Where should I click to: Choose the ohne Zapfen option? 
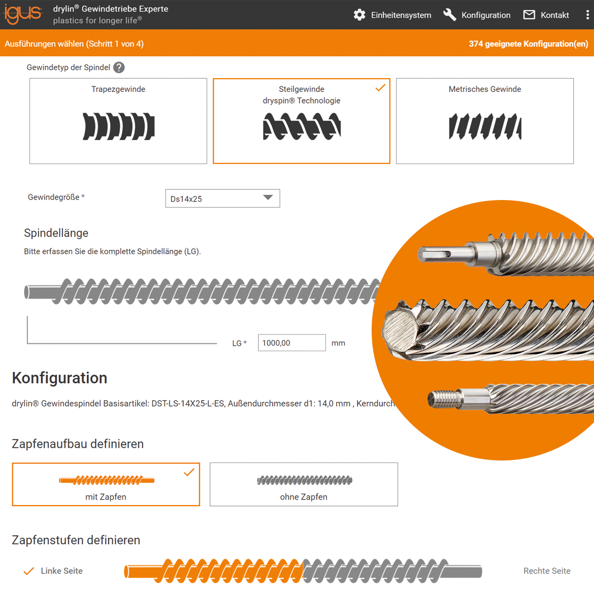point(304,484)
